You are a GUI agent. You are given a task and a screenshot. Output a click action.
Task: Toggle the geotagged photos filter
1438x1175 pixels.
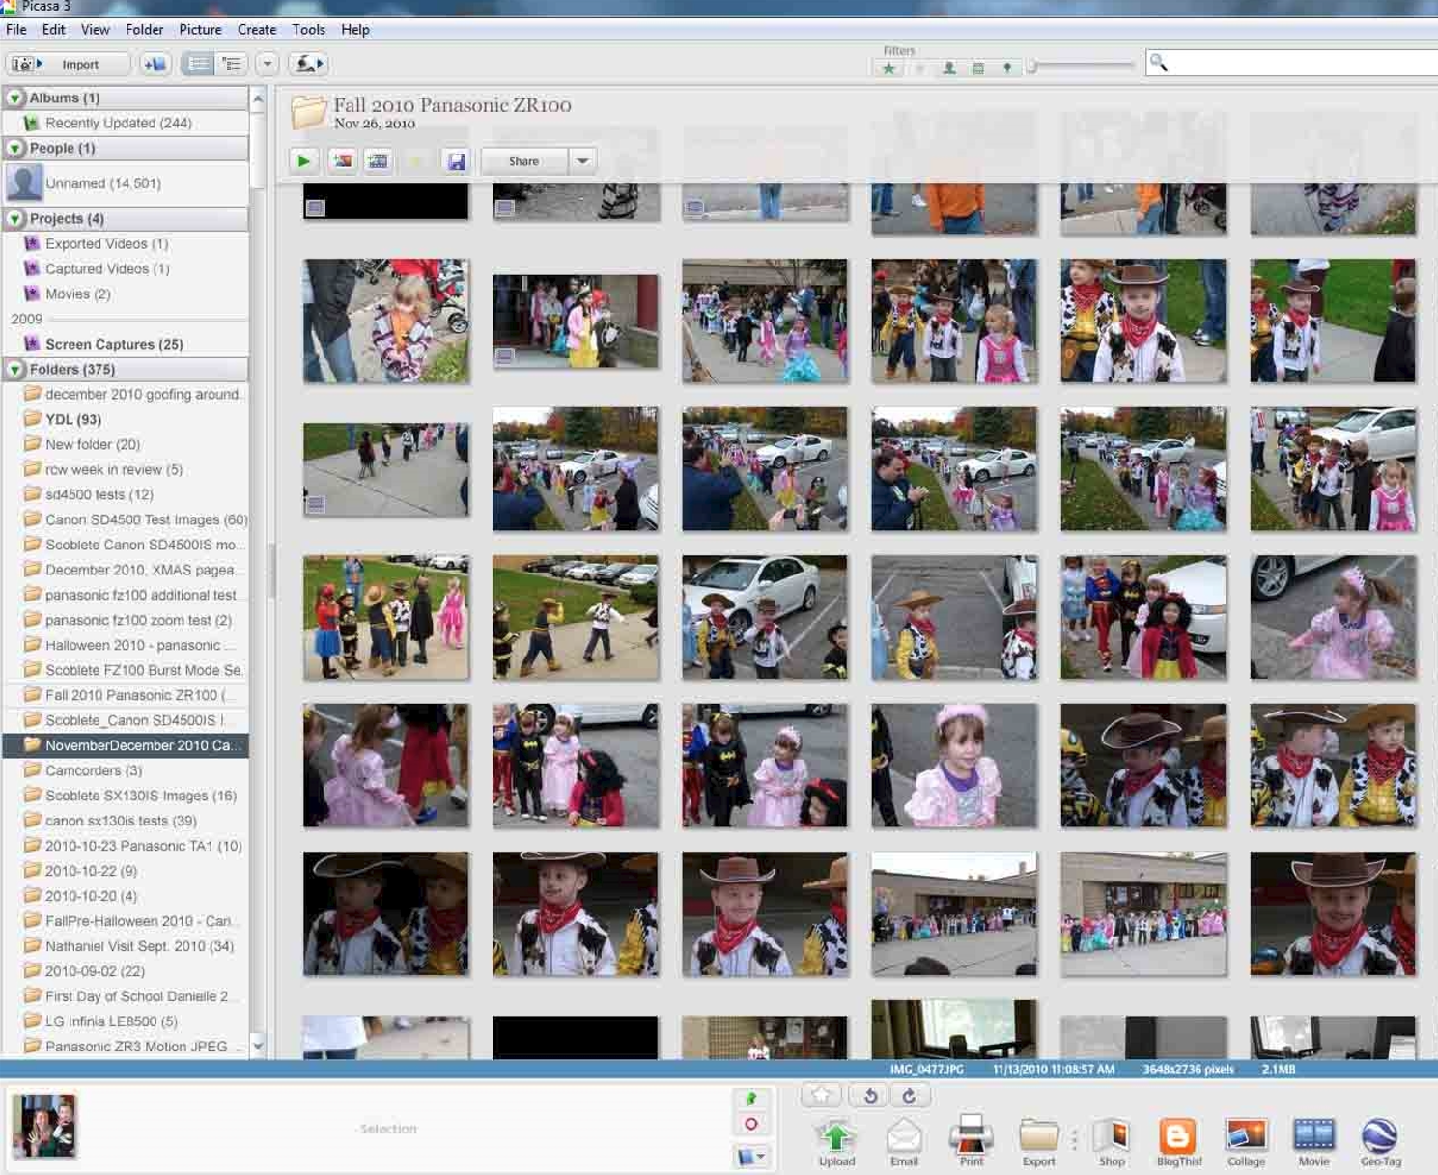pyautogui.click(x=1007, y=68)
